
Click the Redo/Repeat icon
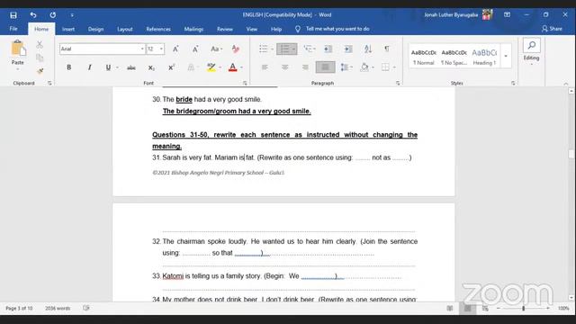(x=53, y=15)
